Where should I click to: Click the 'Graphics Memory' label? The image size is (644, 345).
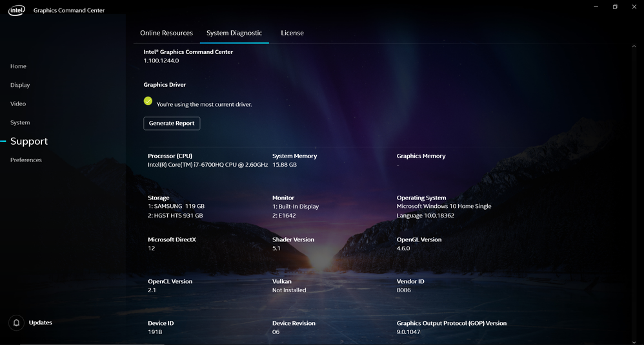tap(421, 156)
